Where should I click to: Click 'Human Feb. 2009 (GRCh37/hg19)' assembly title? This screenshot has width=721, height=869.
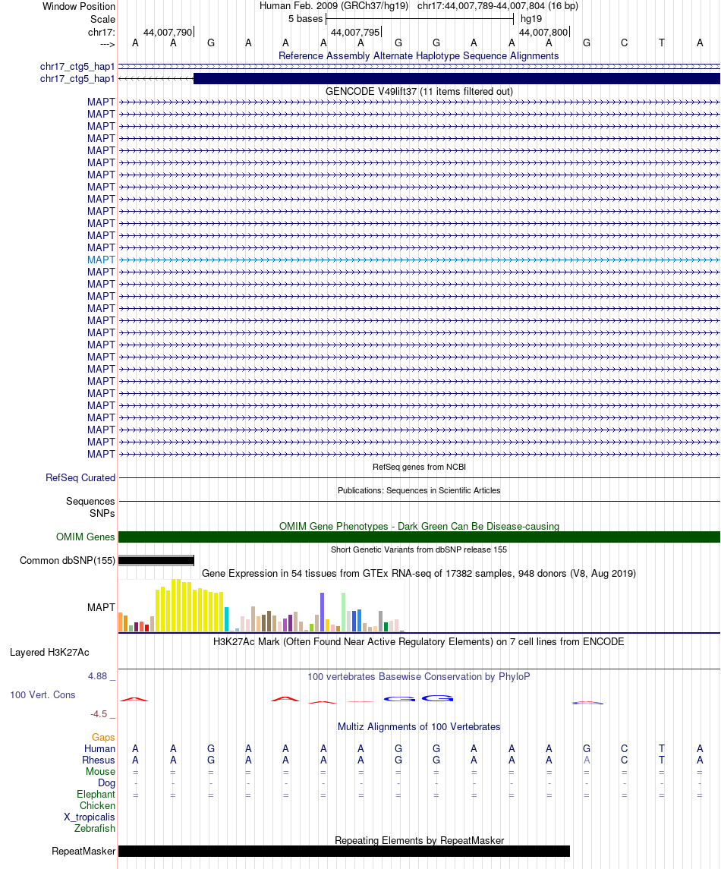(x=334, y=6)
